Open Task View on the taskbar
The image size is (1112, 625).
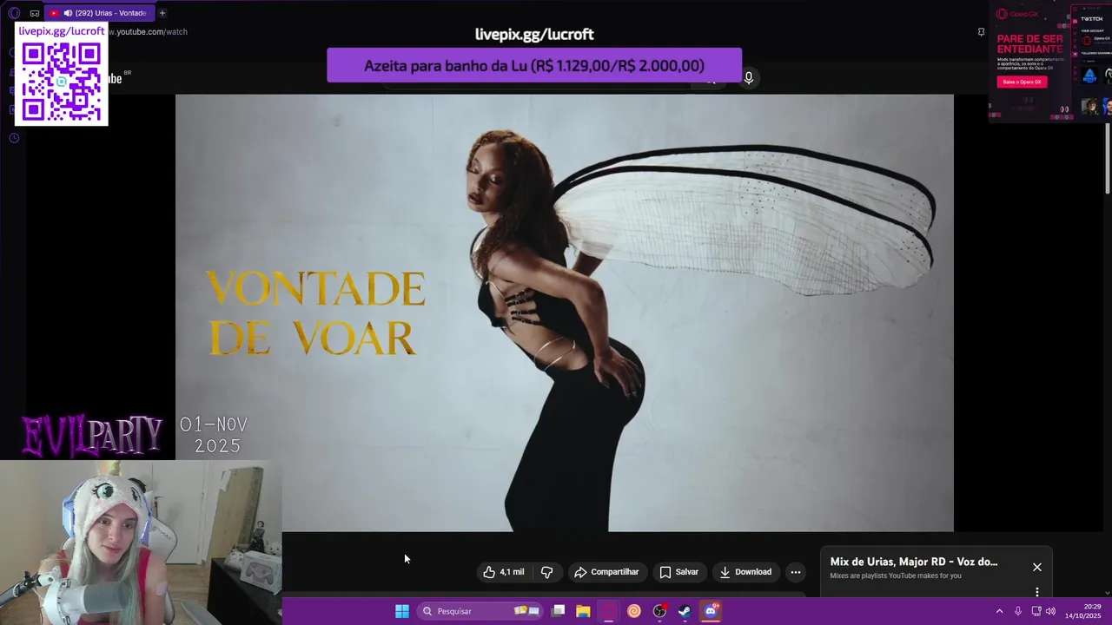click(559, 611)
